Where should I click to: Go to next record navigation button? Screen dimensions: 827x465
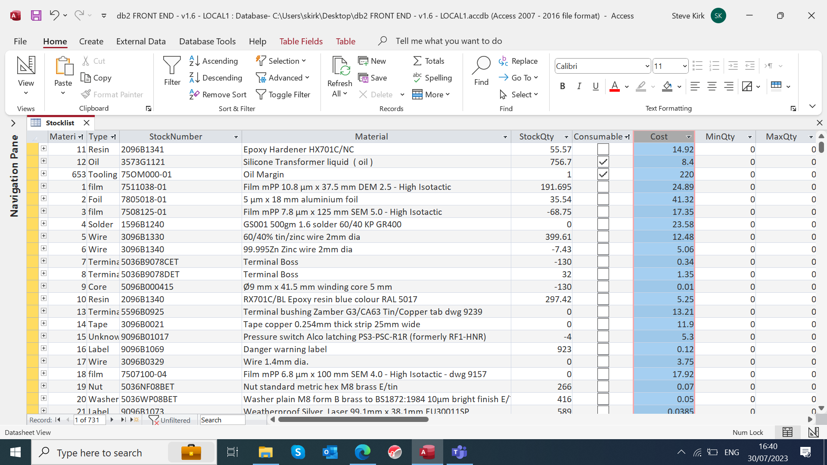(112, 420)
